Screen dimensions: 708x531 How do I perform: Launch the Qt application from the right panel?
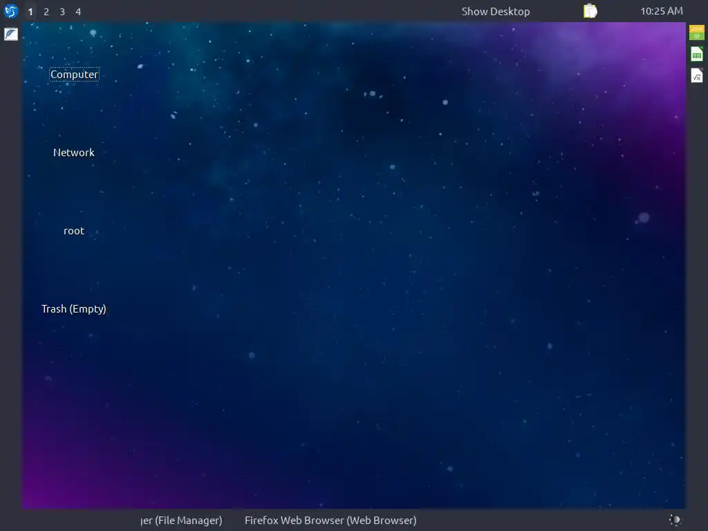697,32
